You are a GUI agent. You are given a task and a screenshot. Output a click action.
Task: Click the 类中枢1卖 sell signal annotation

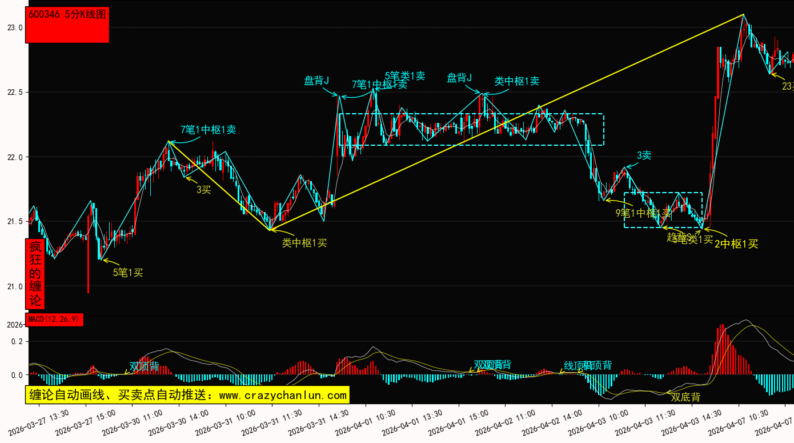(x=516, y=81)
